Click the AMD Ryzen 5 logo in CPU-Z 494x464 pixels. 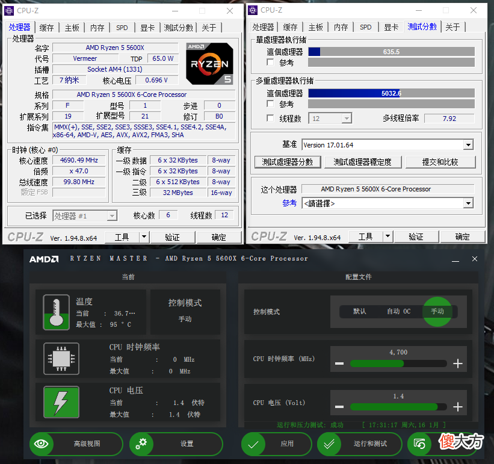[x=209, y=64]
